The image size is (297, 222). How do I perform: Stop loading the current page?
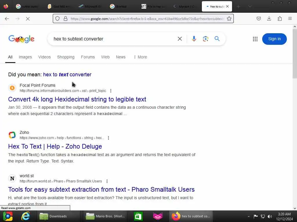click(28, 18)
